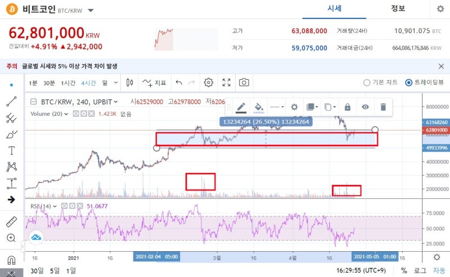The image size is (450, 277).
Task: Click the redo arrow
Action: point(191,83)
